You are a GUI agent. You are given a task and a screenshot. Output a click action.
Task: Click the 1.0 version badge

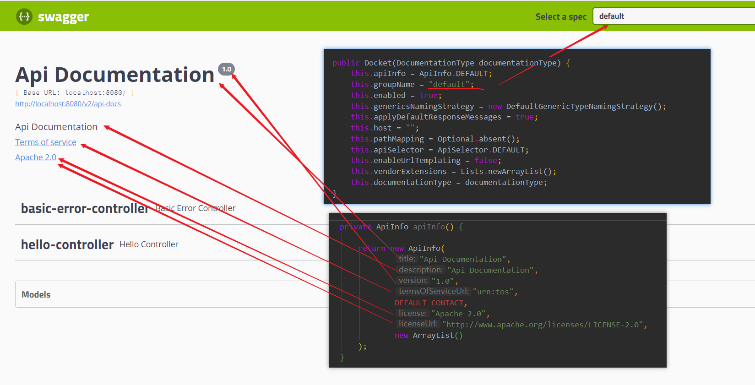tap(227, 69)
